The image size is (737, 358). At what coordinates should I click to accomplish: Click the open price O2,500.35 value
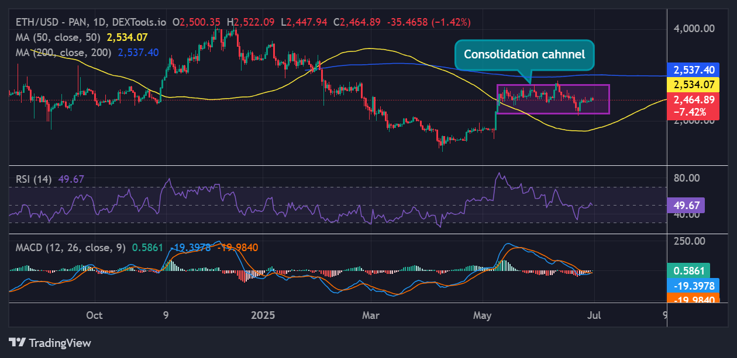click(197, 22)
